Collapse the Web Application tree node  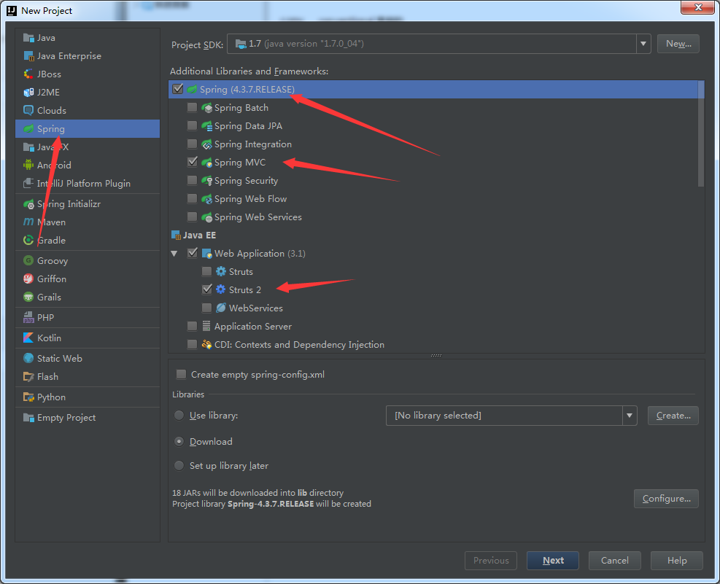[174, 254]
